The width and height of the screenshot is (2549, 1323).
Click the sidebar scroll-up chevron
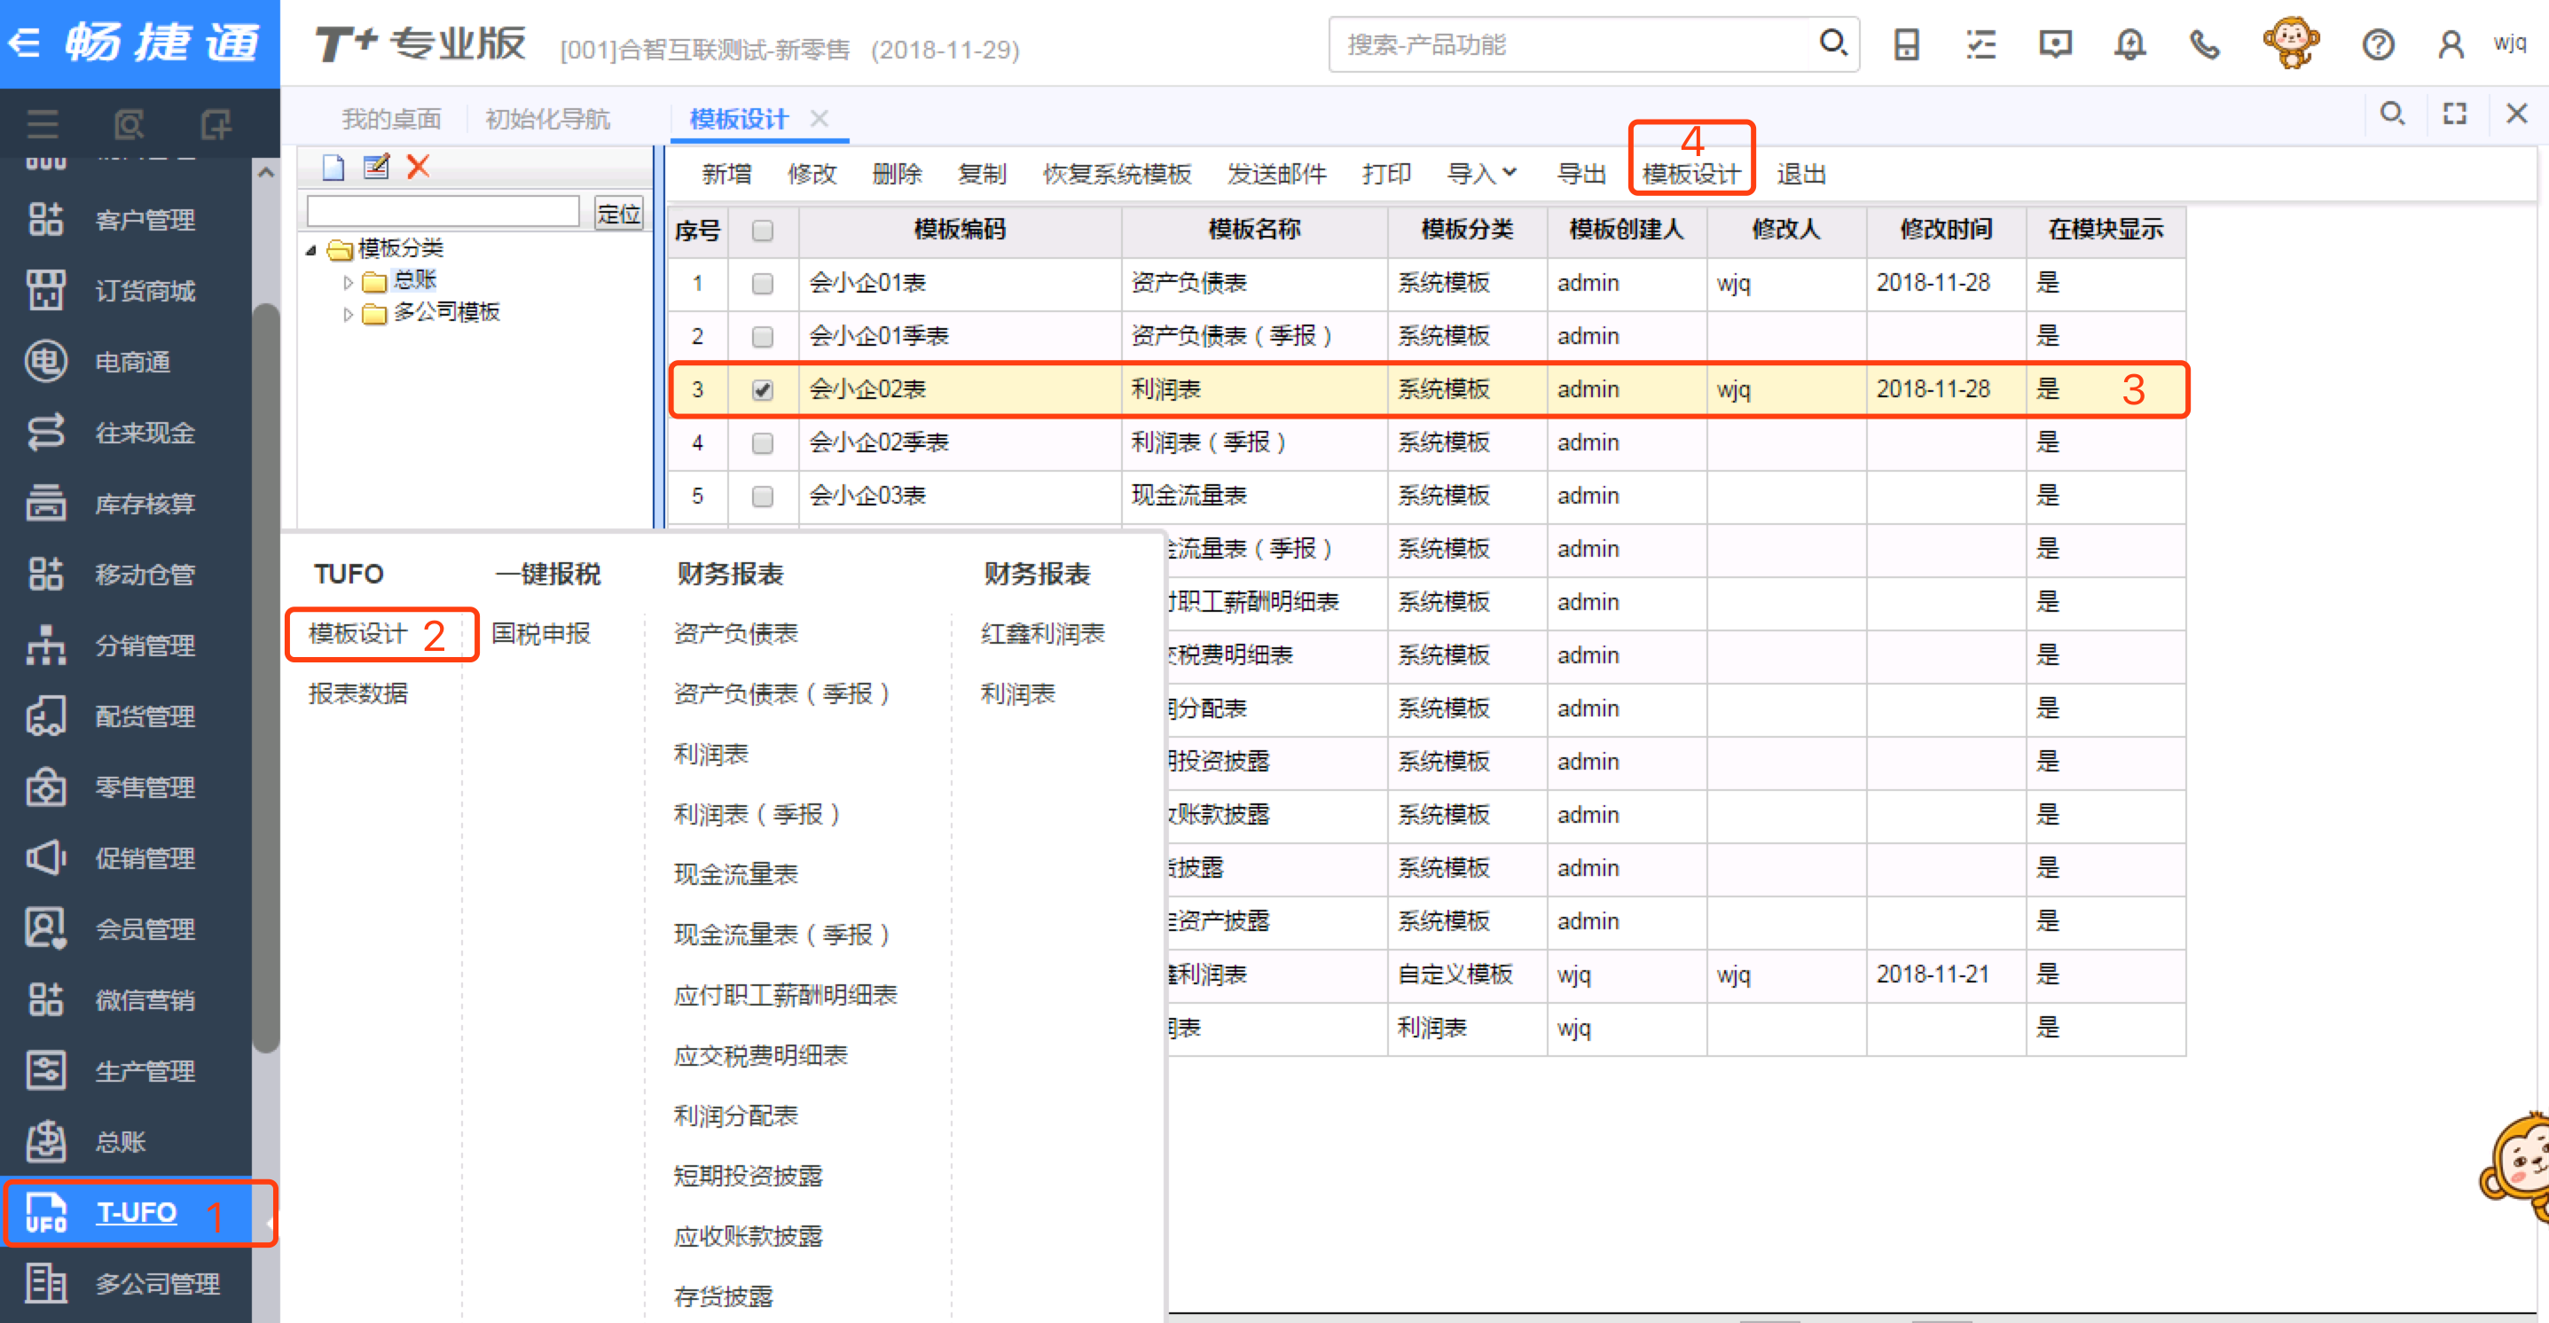(x=265, y=172)
